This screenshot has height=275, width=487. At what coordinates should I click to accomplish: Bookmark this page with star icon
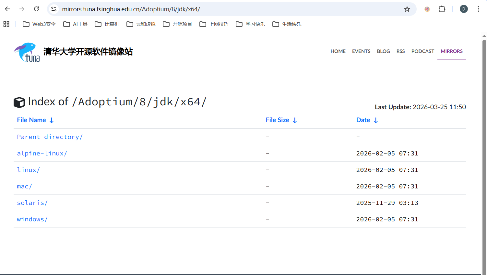pos(407,9)
